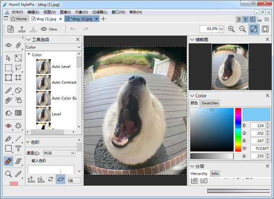Toggle the thumbnail panel button
This screenshot has height=199, width=274.
(x=253, y=19)
